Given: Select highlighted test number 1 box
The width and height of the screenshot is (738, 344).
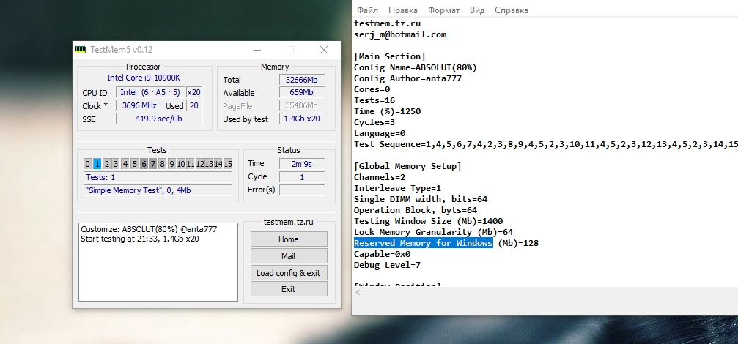Looking at the screenshot, I should [97, 163].
